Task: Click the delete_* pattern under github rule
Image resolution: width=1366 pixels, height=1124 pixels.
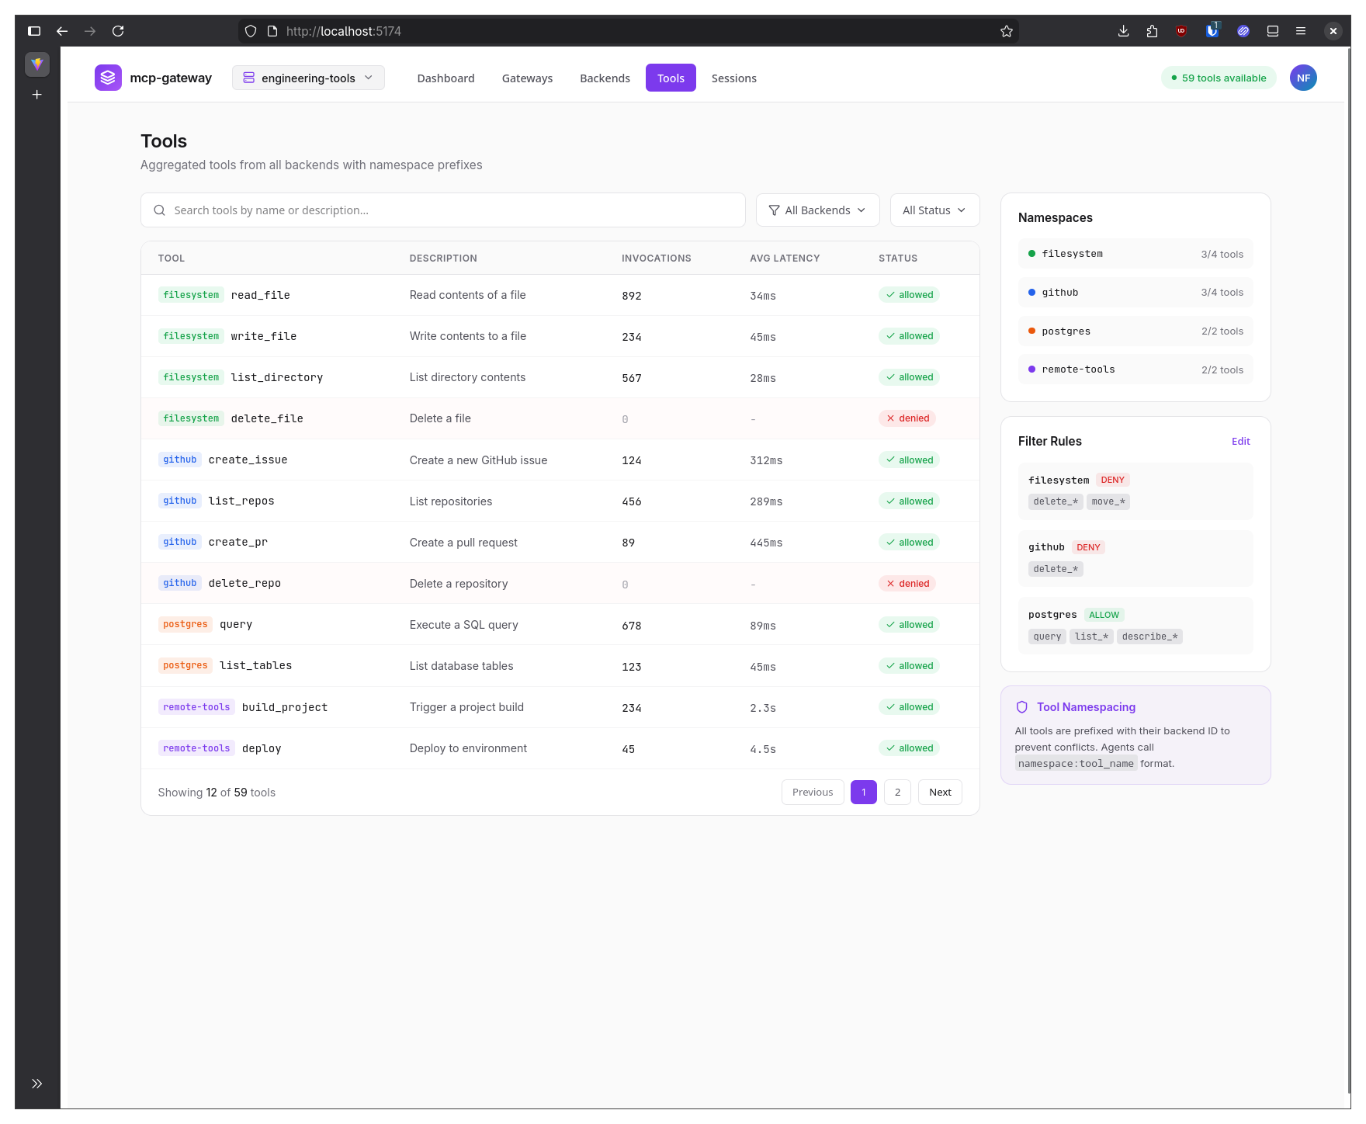Action: pos(1056,569)
